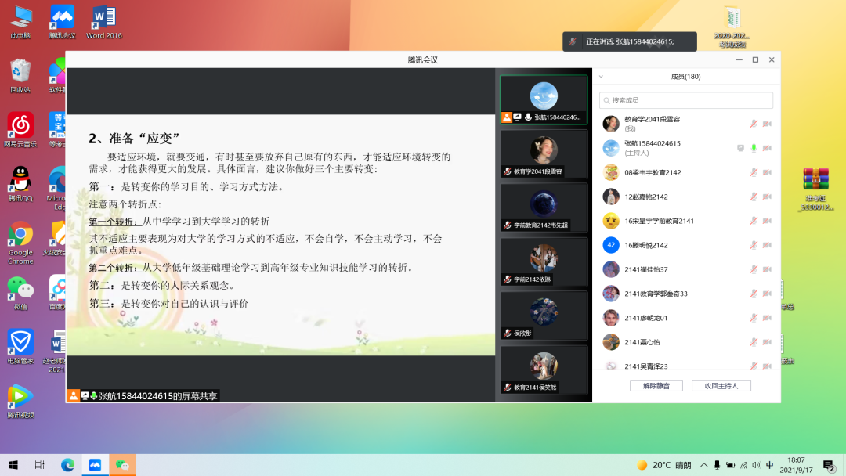This screenshot has height=476, width=846.
Task: Toggle microphone icon for host 张航15844024615
Action: (753, 148)
